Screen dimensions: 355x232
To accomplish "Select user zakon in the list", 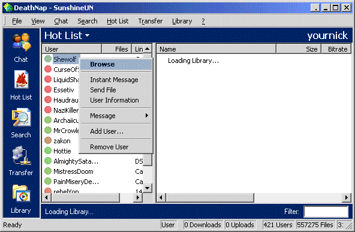I will pyautogui.click(x=62, y=141).
